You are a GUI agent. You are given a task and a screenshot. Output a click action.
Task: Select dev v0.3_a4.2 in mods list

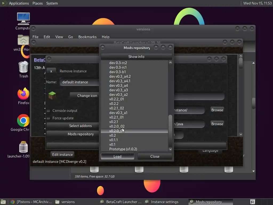click(134, 76)
